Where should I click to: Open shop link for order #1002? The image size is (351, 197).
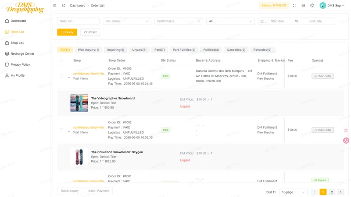[x=89, y=127]
